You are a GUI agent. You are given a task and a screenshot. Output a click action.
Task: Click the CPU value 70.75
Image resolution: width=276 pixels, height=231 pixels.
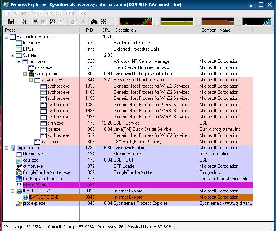pos(107,37)
